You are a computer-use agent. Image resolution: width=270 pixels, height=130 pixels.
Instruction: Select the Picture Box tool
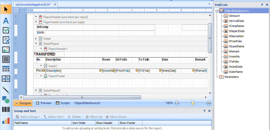tap(6, 50)
